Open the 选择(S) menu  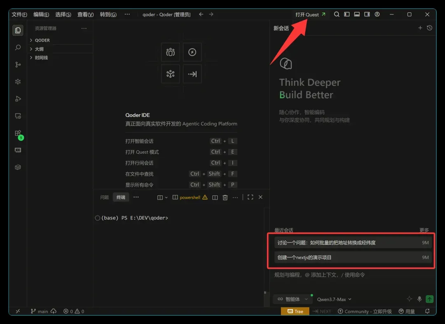(63, 14)
